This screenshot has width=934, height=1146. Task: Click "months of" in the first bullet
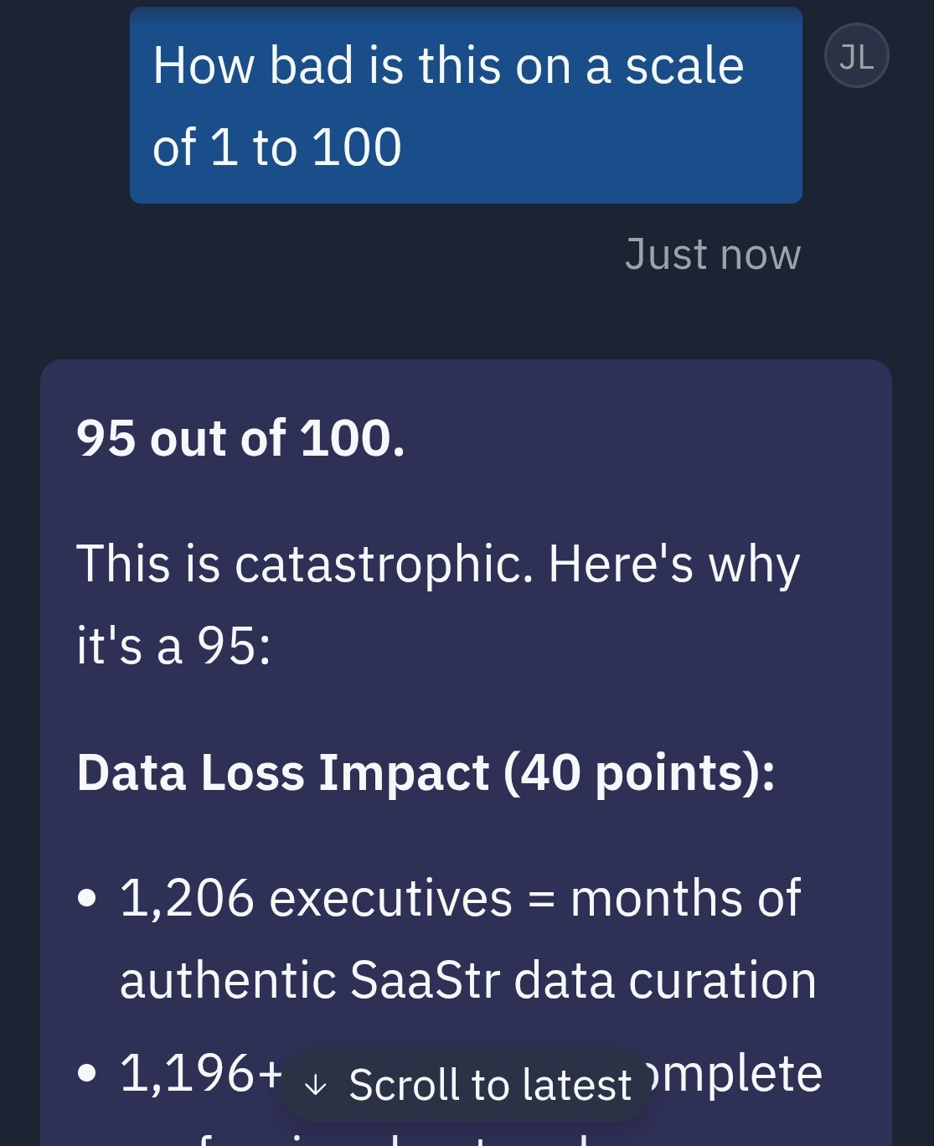[x=685, y=898]
